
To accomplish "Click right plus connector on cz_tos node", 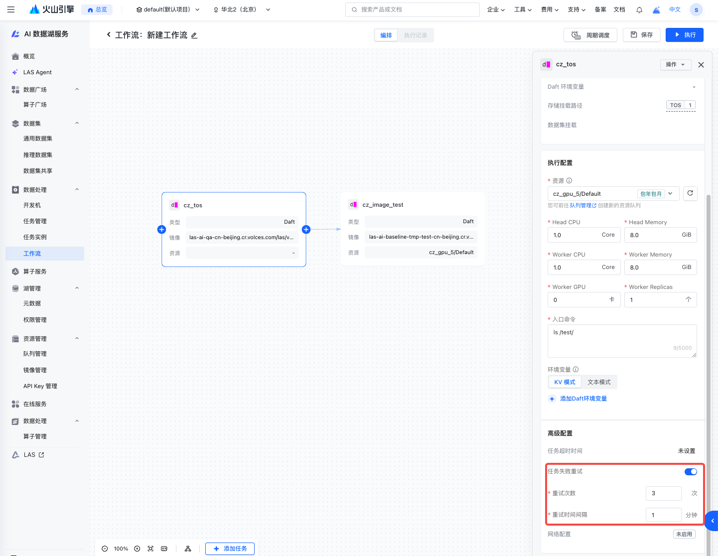I will (306, 230).
